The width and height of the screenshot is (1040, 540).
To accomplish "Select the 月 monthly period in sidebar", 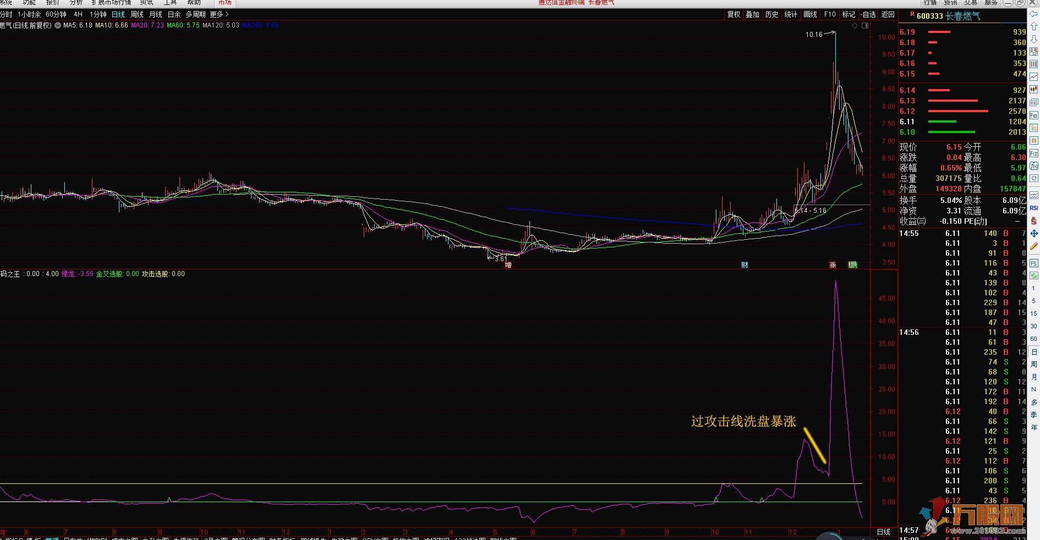I will 1034,377.
